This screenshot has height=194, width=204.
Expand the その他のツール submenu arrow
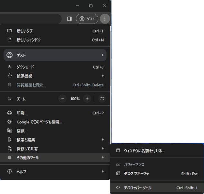click(103, 157)
